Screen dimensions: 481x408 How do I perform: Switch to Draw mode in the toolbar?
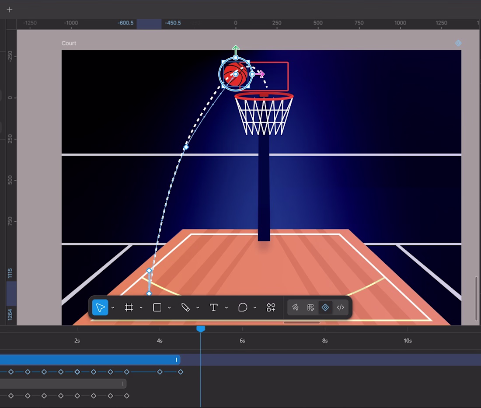(x=295, y=307)
